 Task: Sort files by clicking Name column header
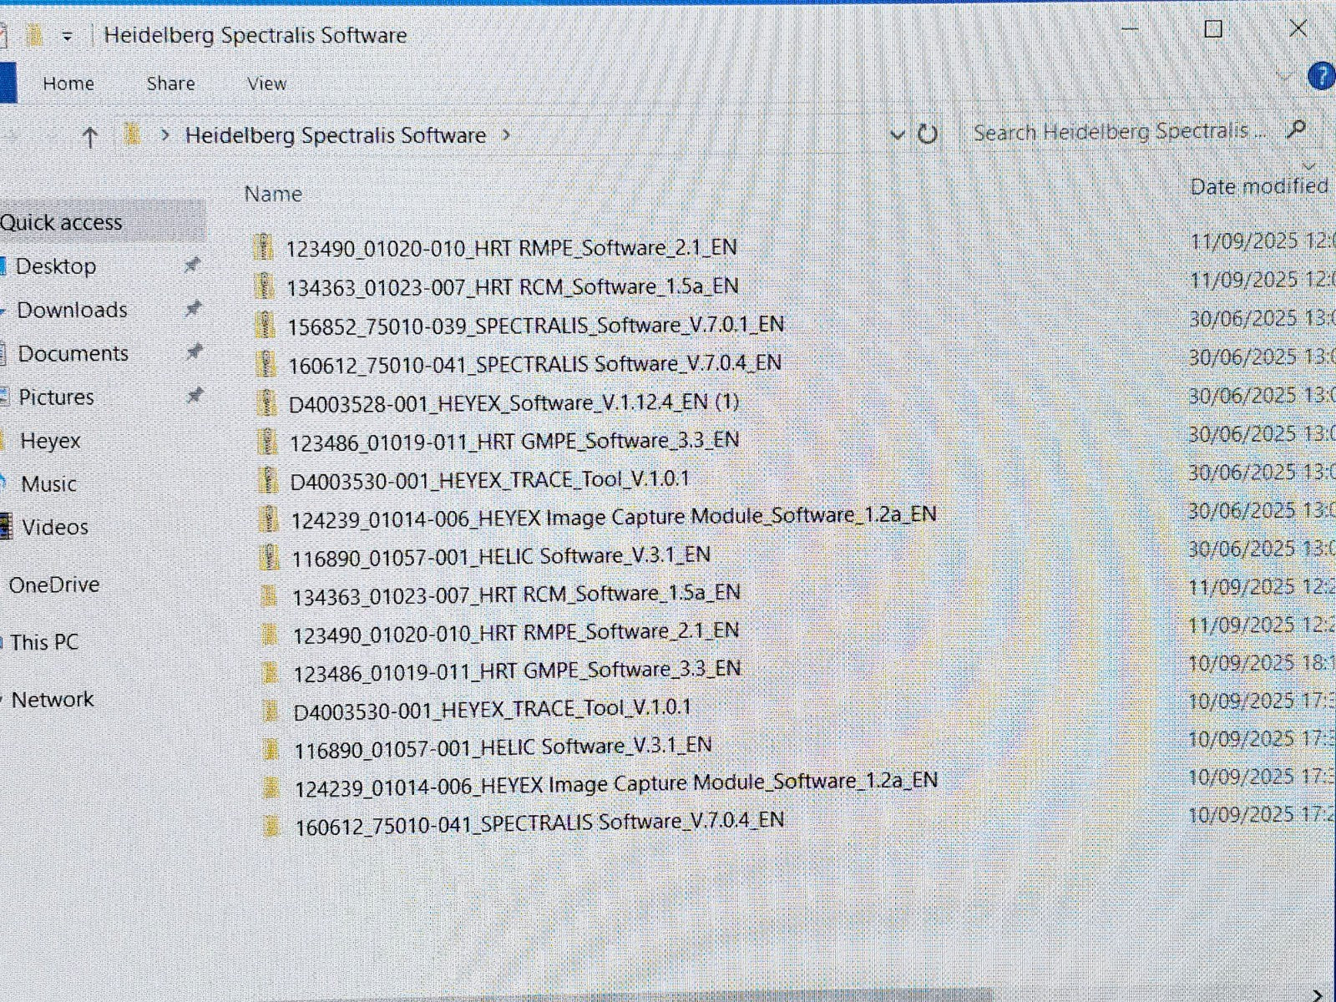tap(274, 194)
